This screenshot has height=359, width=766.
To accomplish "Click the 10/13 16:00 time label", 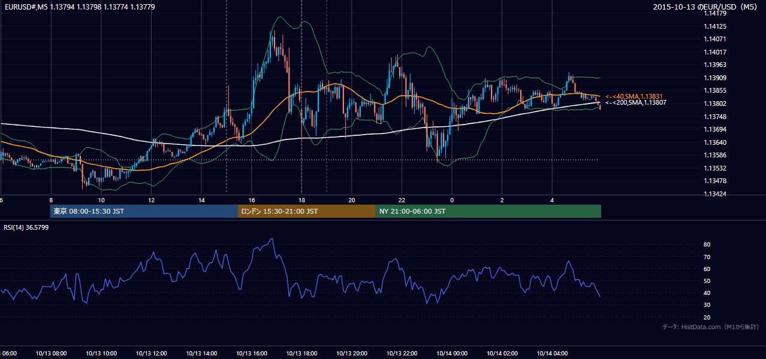I will [252, 354].
